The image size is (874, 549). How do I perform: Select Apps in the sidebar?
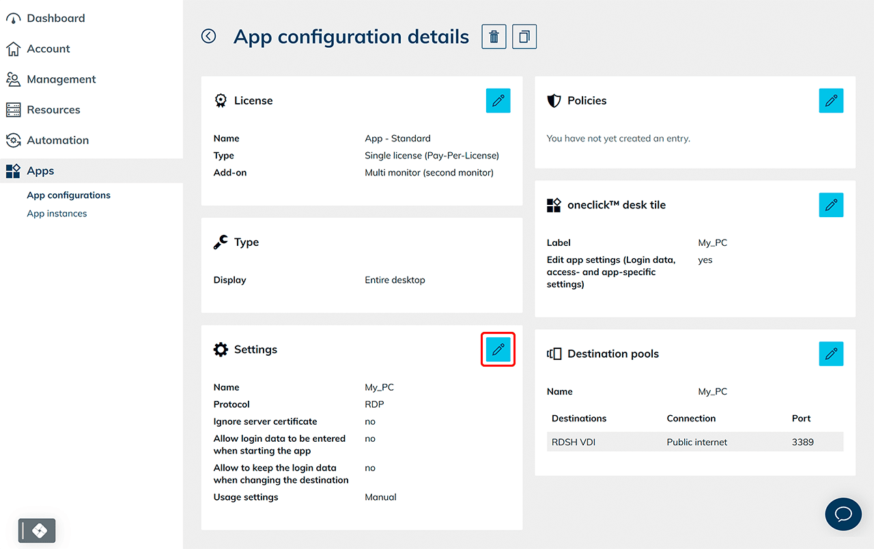40,171
